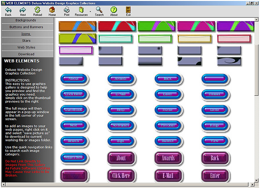
Task: Select the purple Back button thumbnail
Action: [x=215, y=158]
